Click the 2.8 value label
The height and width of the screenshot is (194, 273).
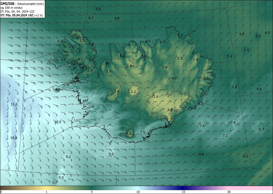point(129,66)
